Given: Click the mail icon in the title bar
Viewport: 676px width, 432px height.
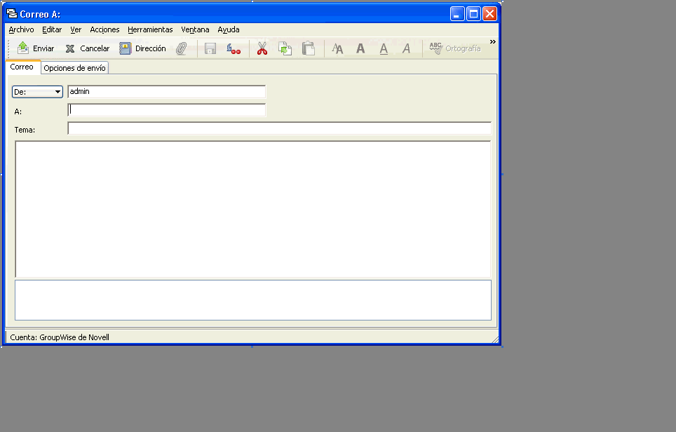Looking at the screenshot, I should [x=12, y=14].
